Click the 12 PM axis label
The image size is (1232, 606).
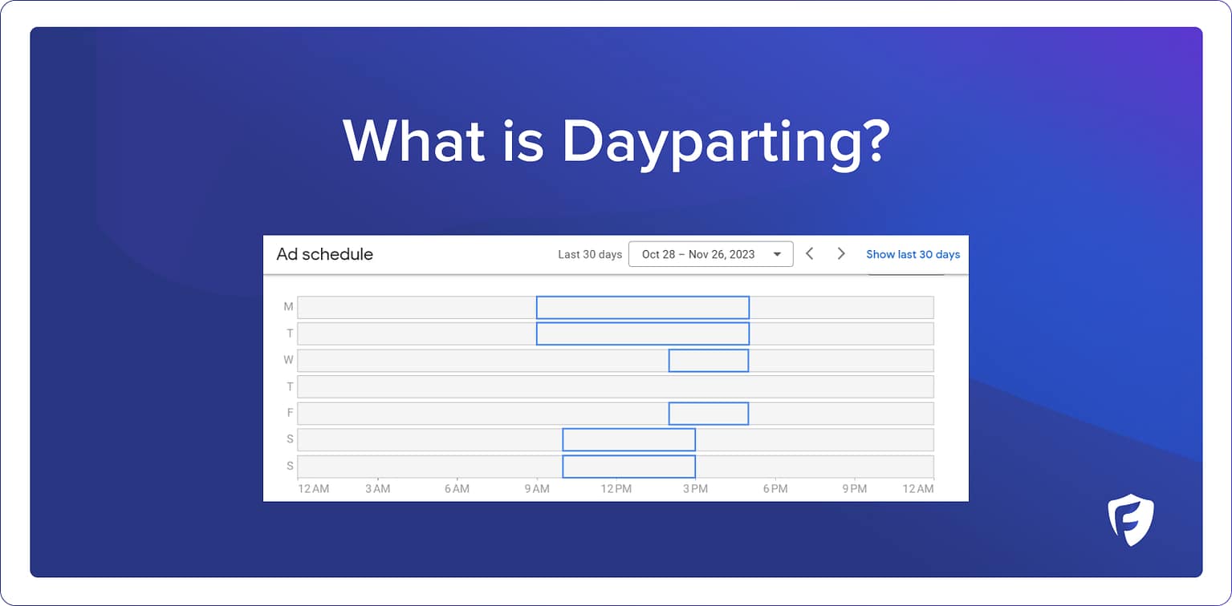(616, 488)
